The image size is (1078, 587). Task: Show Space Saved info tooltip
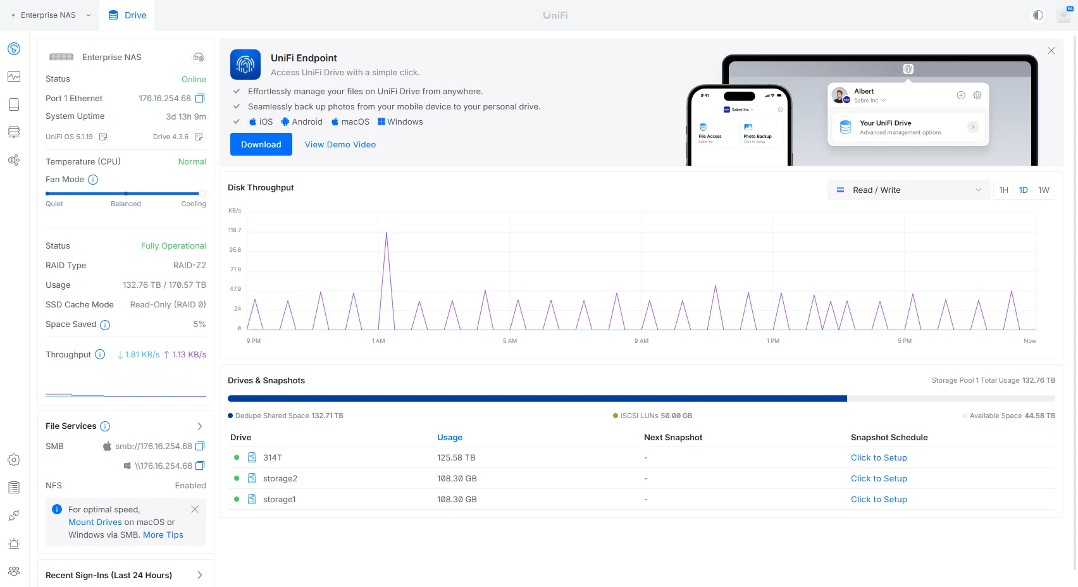pos(105,325)
